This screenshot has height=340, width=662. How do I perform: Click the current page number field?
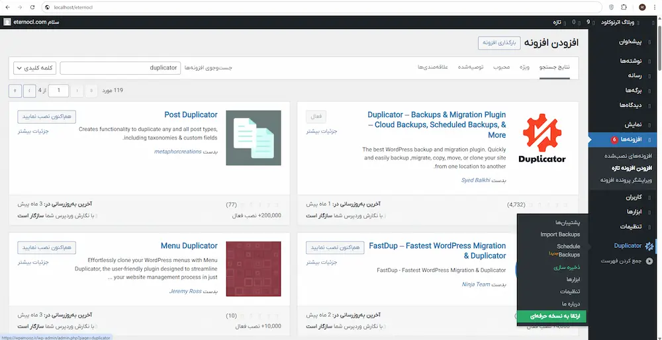click(59, 90)
